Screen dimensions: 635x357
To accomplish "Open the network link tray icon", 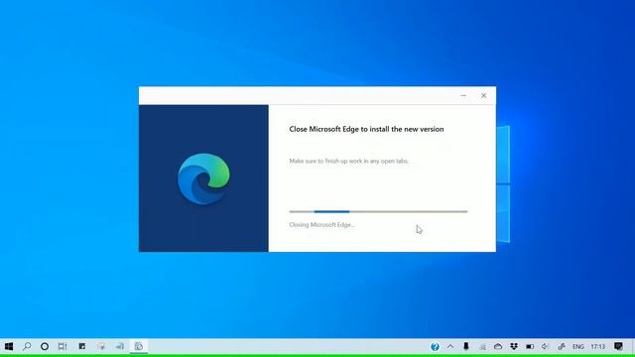I will [562, 346].
